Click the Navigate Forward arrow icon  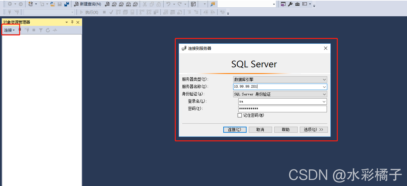coord(20,4)
